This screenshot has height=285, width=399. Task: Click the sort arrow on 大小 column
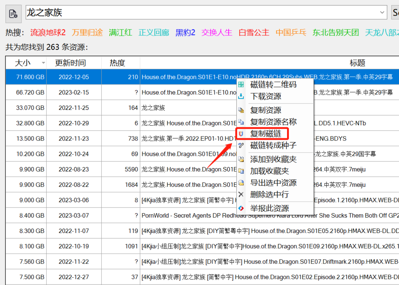pos(43,63)
